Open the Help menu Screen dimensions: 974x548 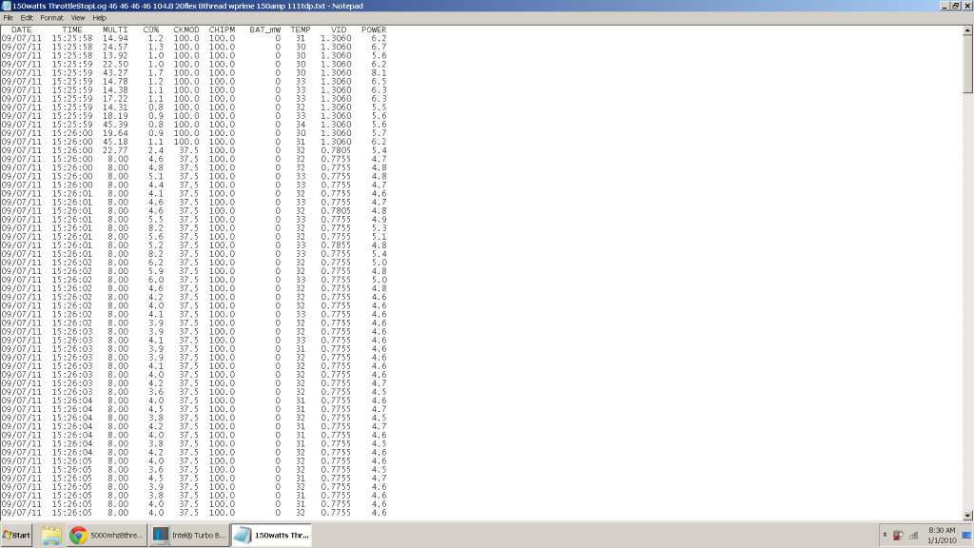tap(99, 18)
